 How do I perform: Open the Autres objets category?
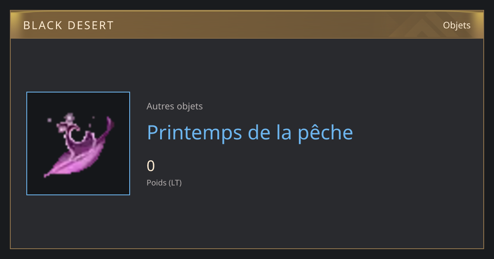(175, 106)
